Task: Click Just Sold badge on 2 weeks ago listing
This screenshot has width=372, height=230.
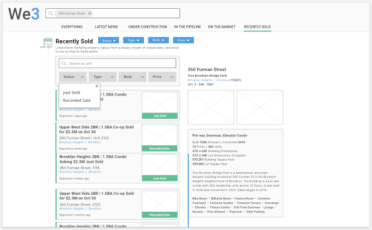Action: 160,178
